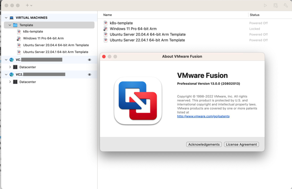Select Windows 11 Pro 64-bit Arm in main list
The image size is (292, 189).
[x=133, y=29]
